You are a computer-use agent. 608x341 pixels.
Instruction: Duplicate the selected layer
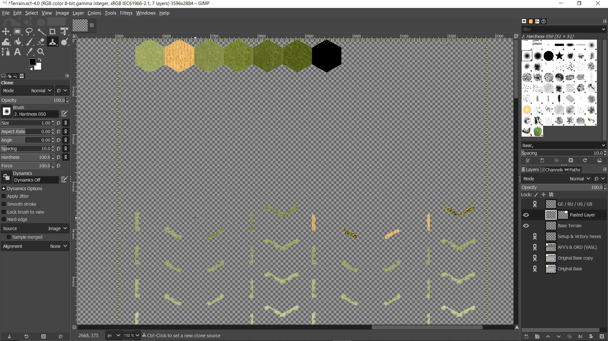[569, 337]
